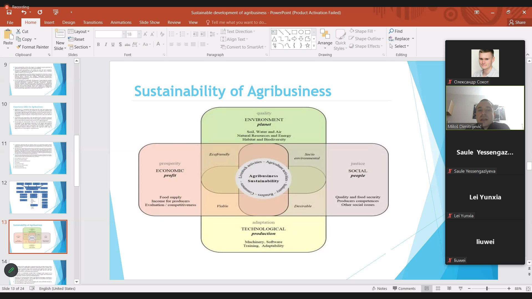
Task: Clear all formatting icon
Action: pyautogui.click(x=162, y=34)
